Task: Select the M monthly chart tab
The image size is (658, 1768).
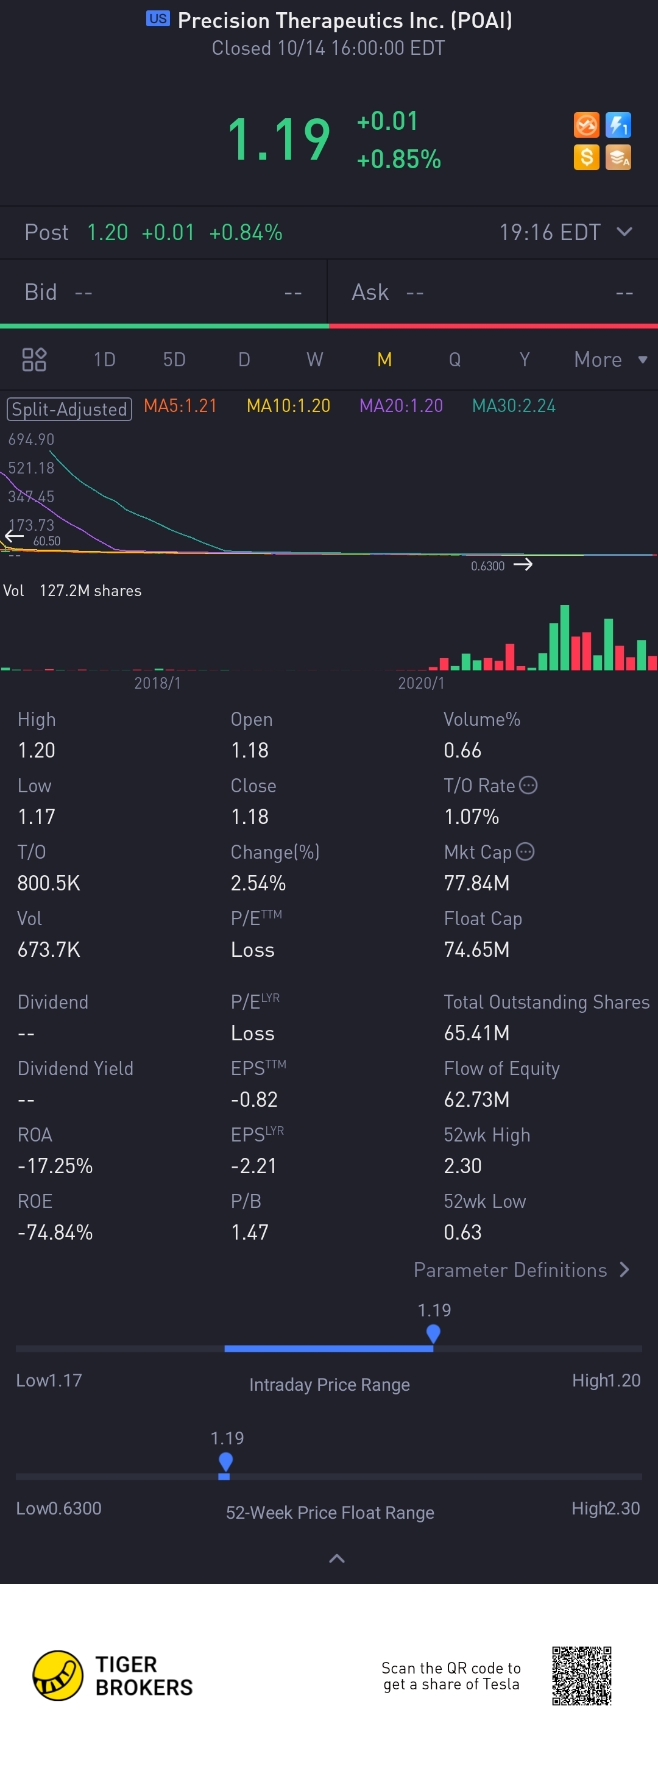Action: (x=385, y=360)
